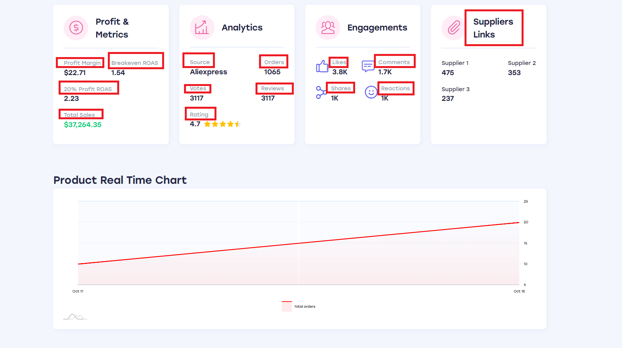
Task: Click the thumbs-up Likes icon
Action: pos(322,66)
